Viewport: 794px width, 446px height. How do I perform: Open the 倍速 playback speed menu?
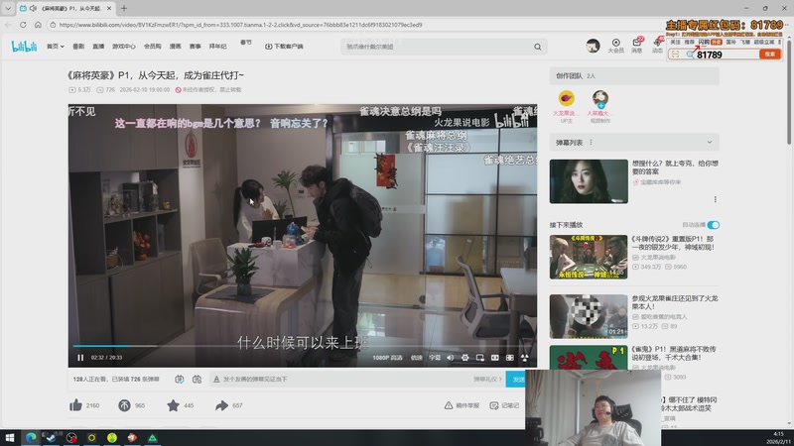416,358
